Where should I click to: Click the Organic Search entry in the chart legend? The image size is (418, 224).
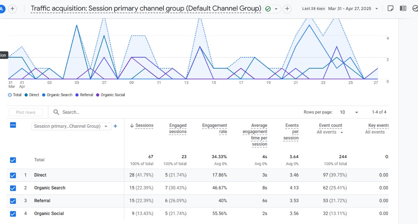pos(57,95)
